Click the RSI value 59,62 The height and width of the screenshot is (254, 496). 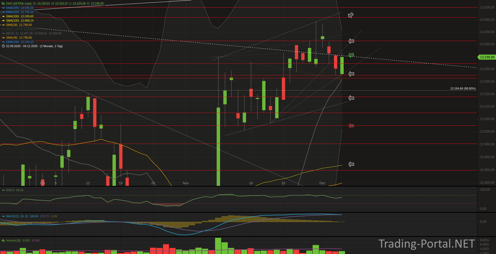pyautogui.click(x=20, y=190)
